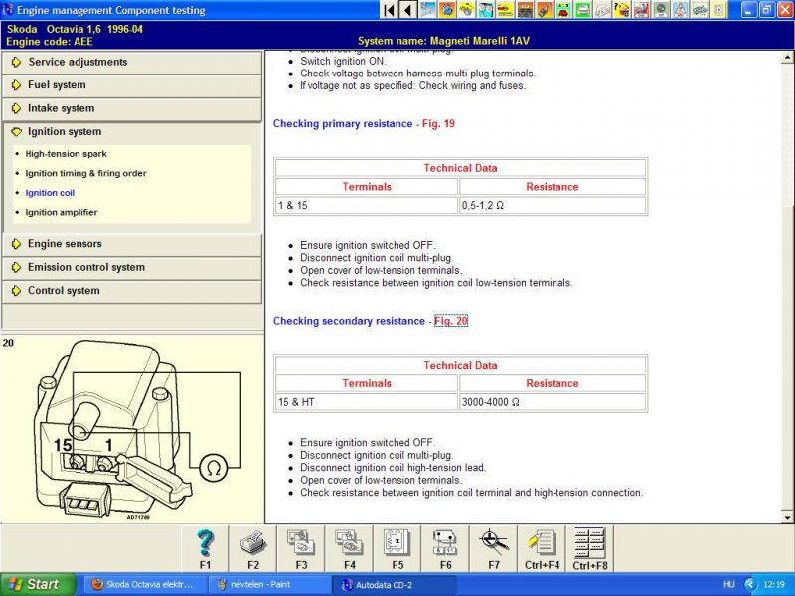Click 'Checking secondary resistance' heading
Screen dimensions: 795x596
[x=349, y=321]
